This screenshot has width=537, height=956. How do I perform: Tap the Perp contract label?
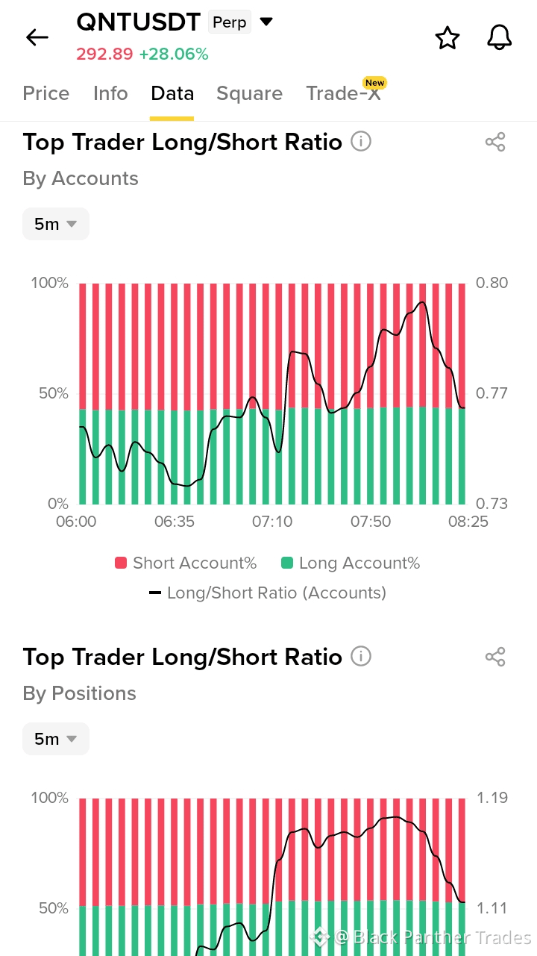coord(229,22)
